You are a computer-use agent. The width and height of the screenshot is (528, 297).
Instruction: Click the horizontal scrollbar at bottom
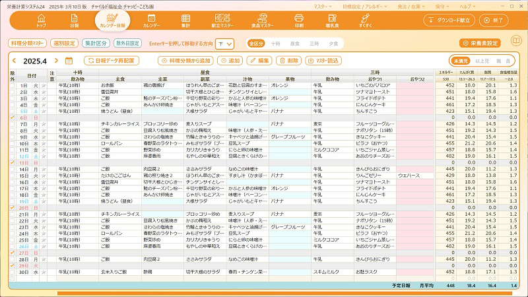(284, 294)
